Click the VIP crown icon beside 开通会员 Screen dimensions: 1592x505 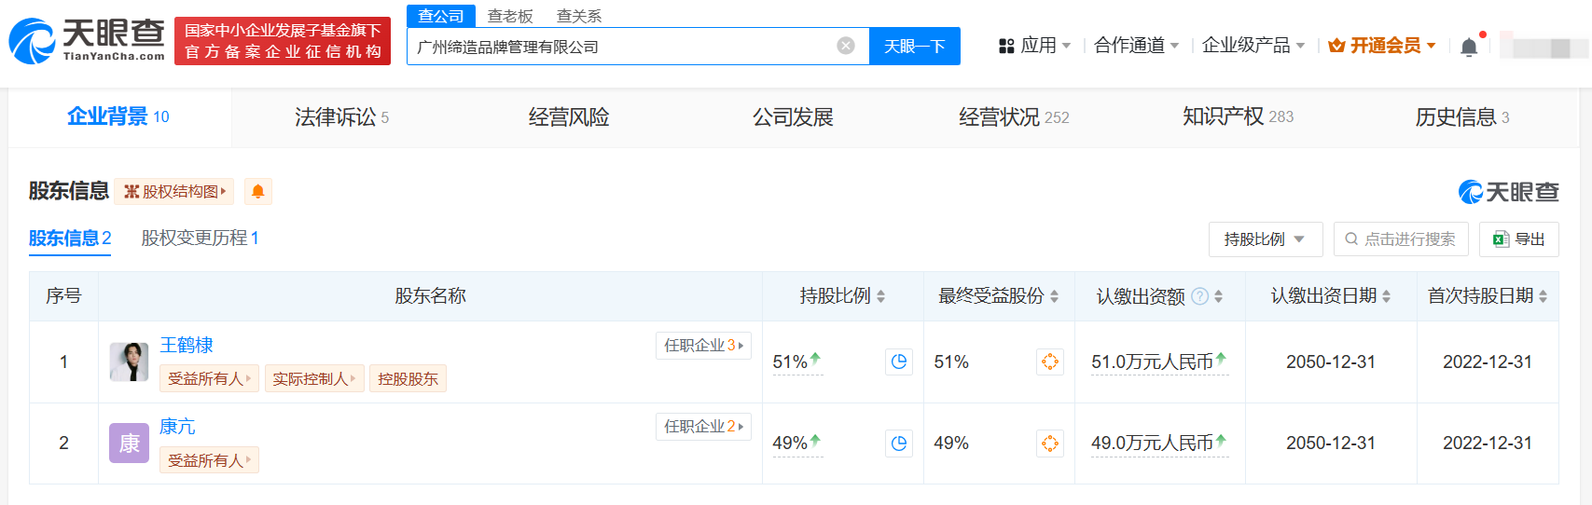[1336, 46]
